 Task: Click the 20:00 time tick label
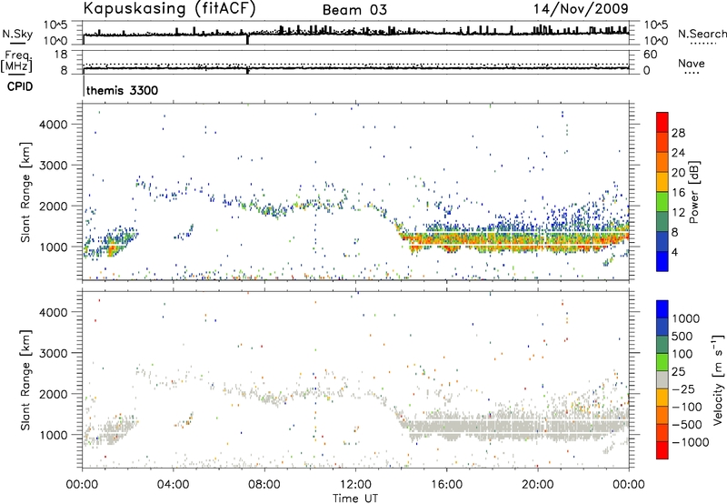(x=538, y=485)
